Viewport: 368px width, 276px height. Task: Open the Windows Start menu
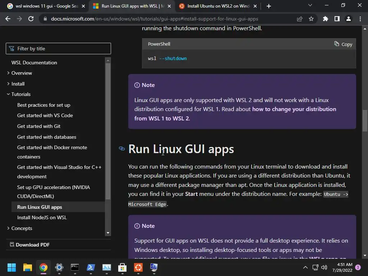click(11, 267)
